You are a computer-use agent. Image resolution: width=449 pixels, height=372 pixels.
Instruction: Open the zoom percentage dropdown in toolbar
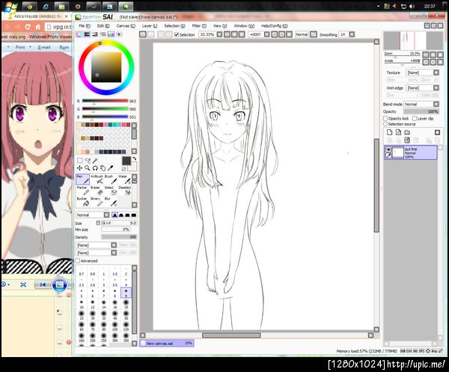click(x=219, y=34)
